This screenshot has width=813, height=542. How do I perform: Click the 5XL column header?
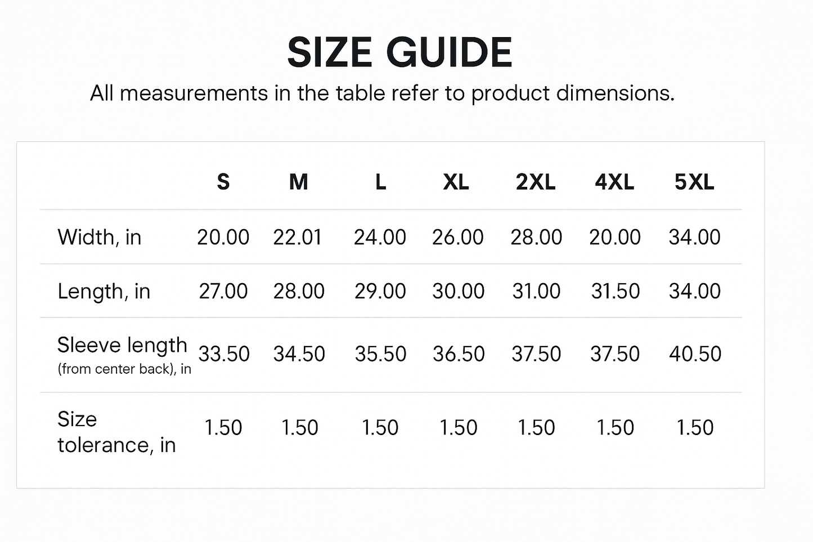click(694, 182)
